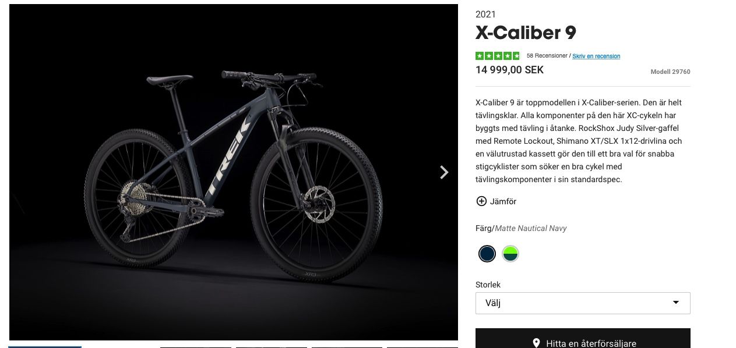Image resolution: width=736 pixels, height=348 pixels.
Task: Open the Storlek size dropdown showing Välj
Action: tap(583, 303)
